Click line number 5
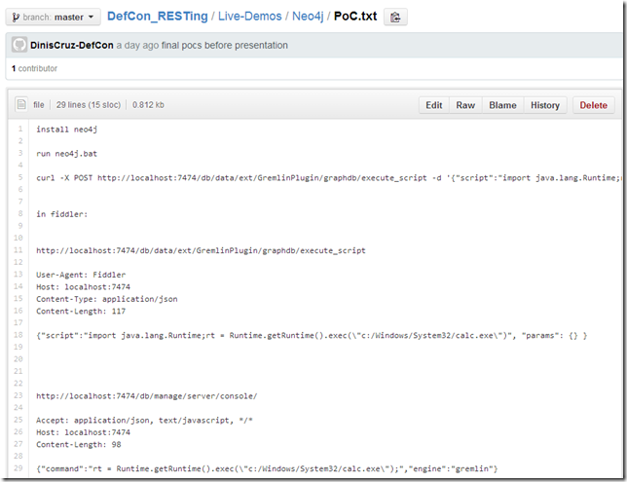Viewport: 627px width, 482px height. point(20,177)
